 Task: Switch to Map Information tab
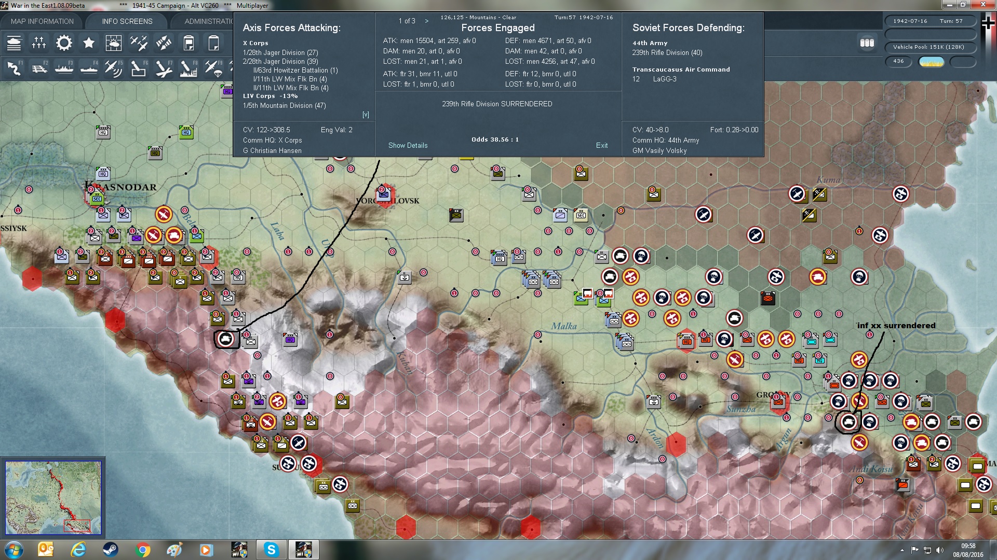[x=42, y=21]
